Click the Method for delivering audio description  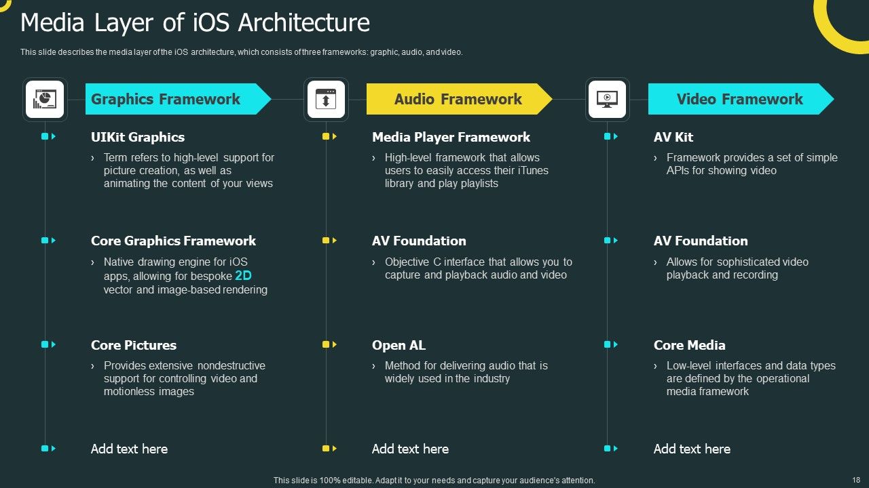pos(466,372)
